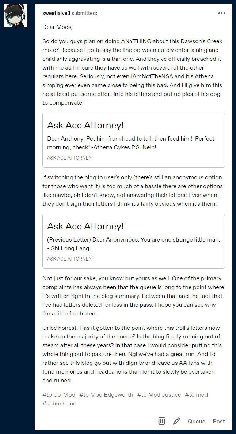This screenshot has height=434, width=236.
Task: Open the #submission tag
Action: (60, 404)
